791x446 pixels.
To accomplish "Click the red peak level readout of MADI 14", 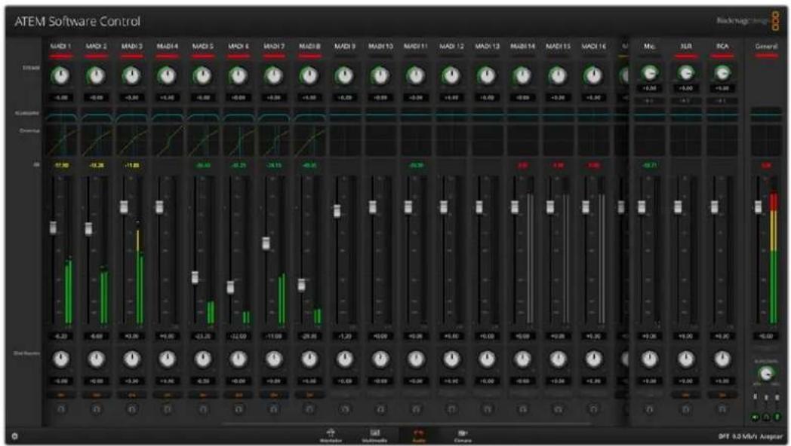I will pyautogui.click(x=522, y=165).
